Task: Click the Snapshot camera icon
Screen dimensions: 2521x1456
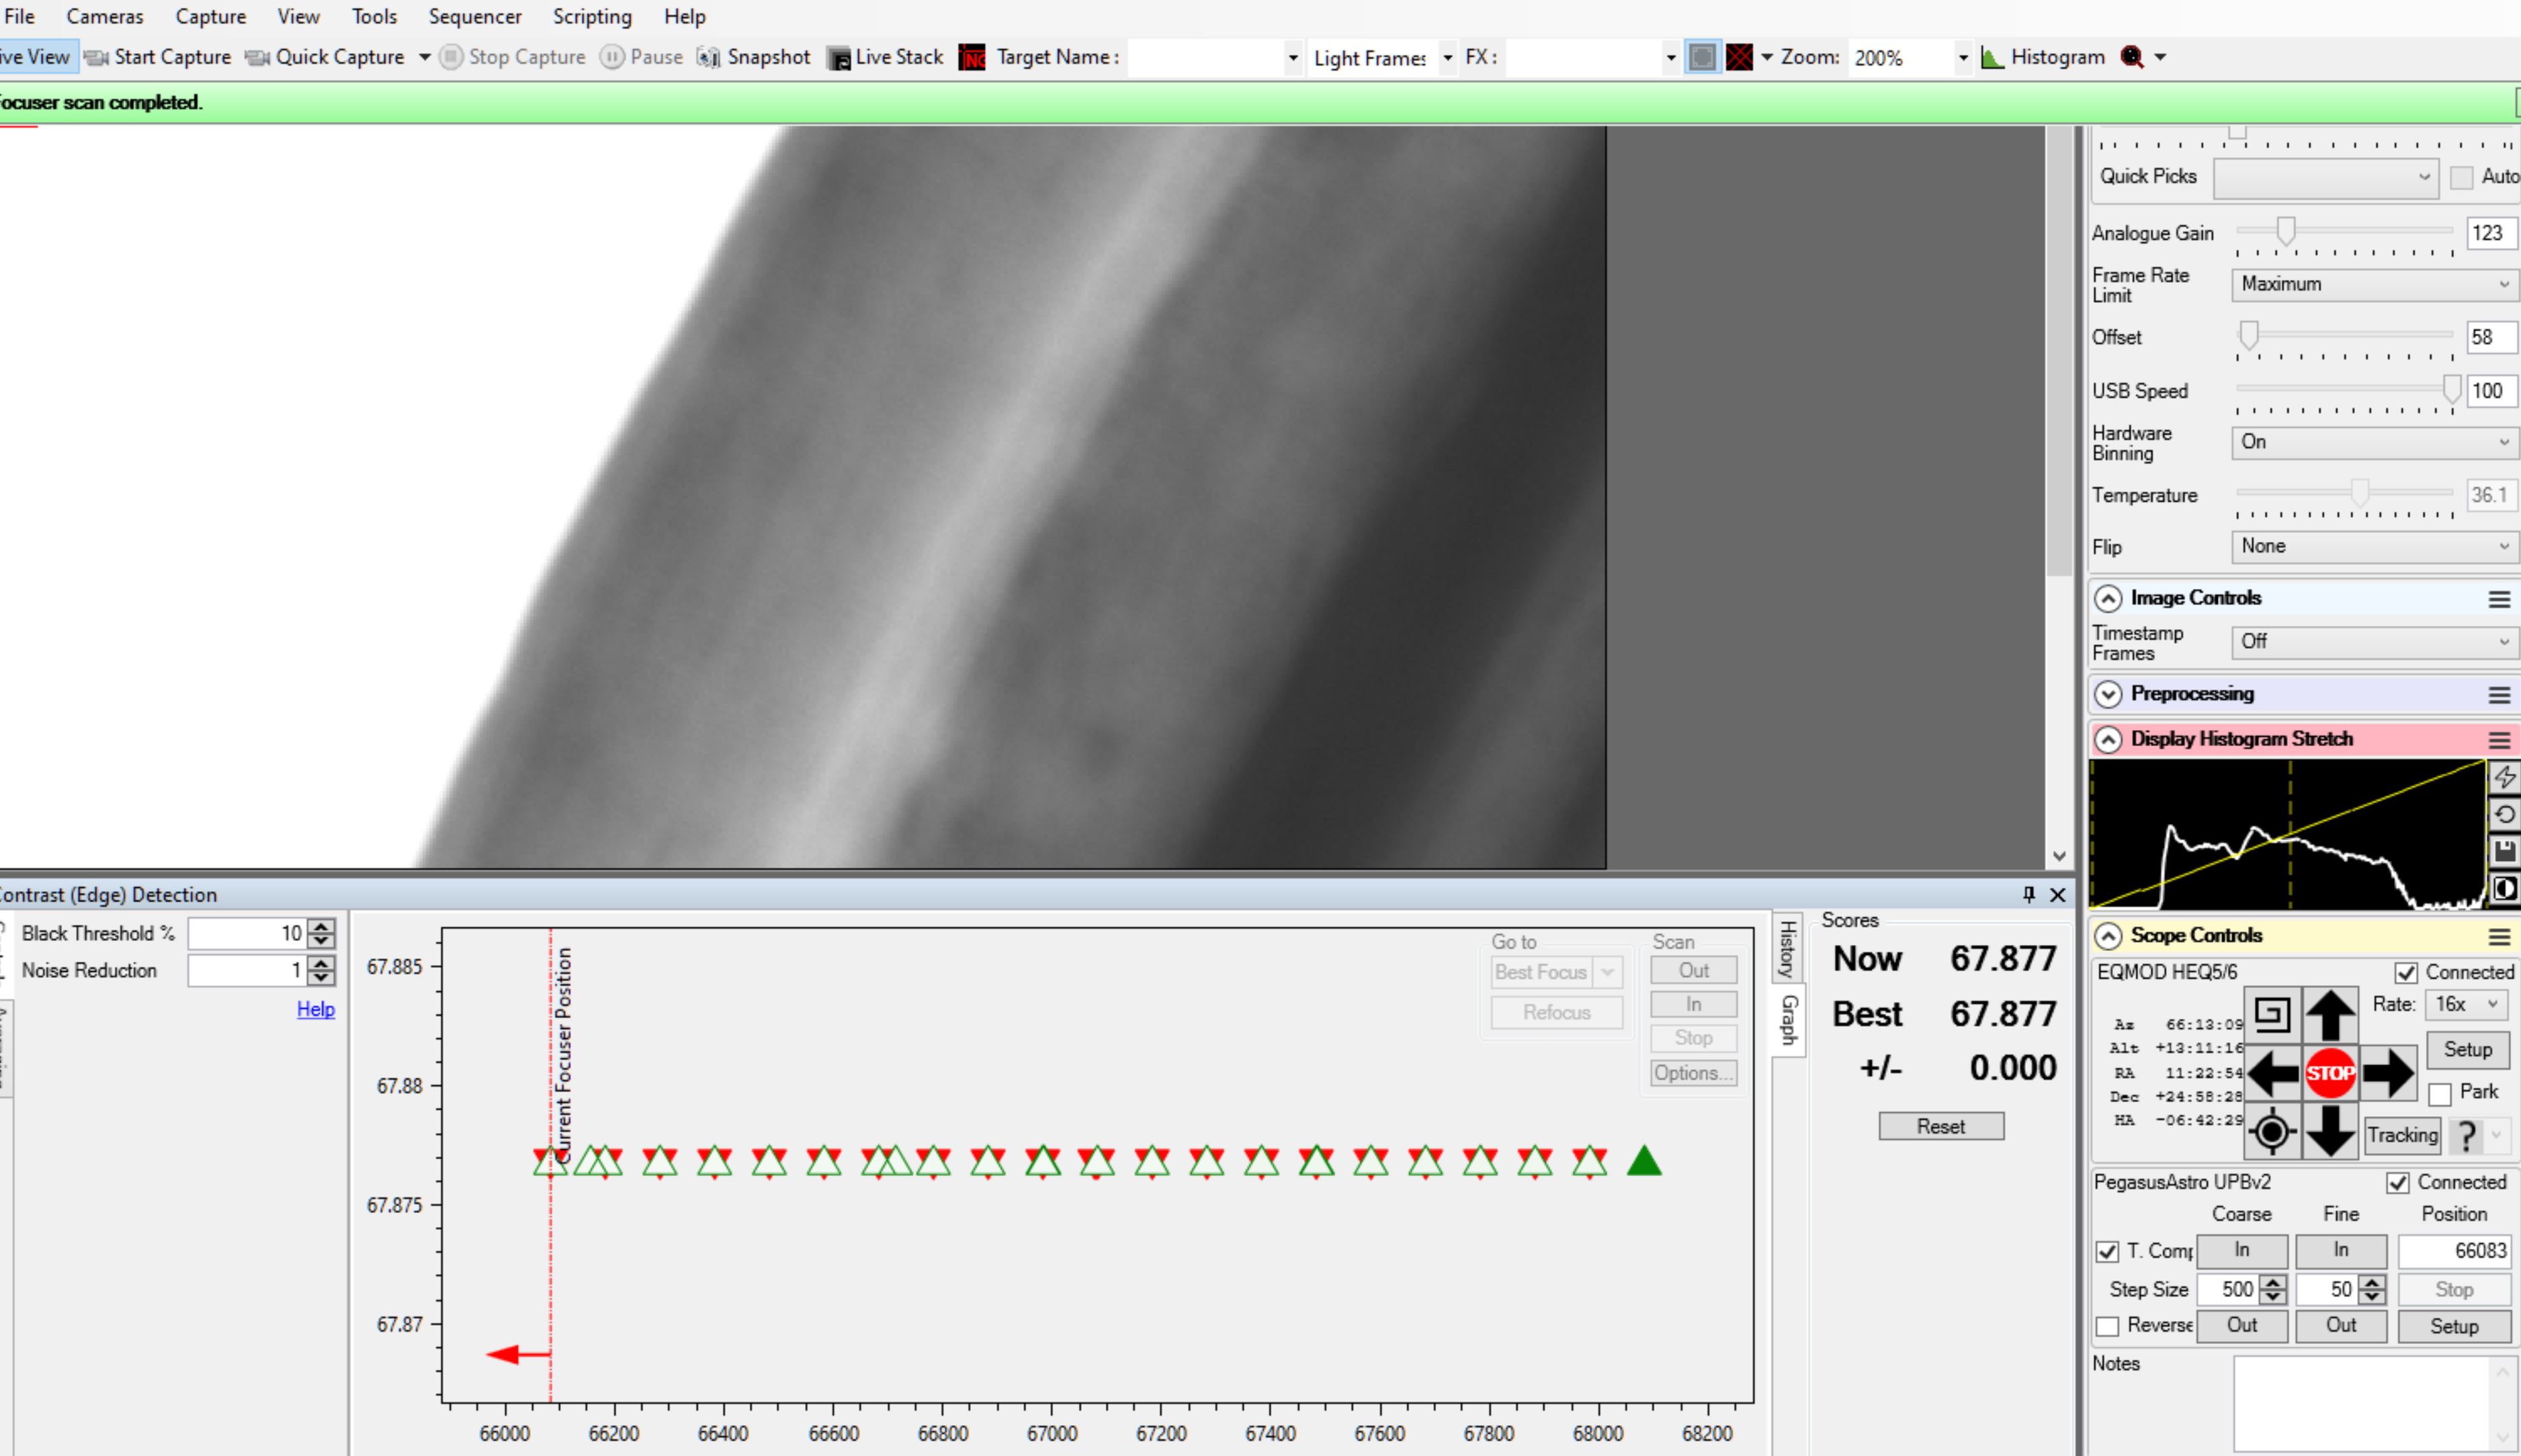Action: 708,57
